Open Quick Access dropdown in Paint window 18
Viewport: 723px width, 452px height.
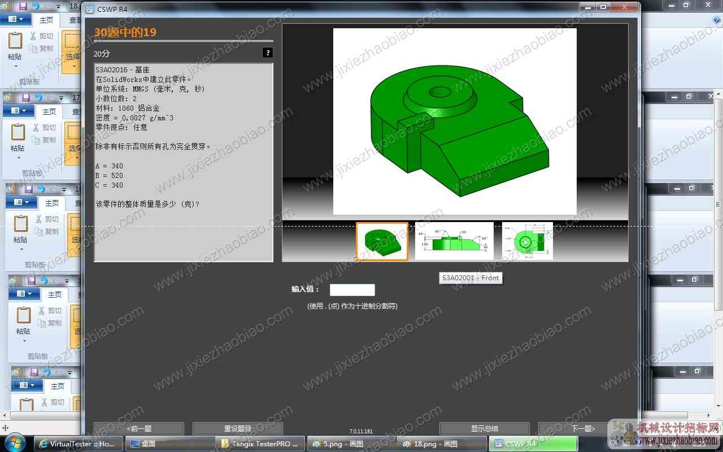58,6
